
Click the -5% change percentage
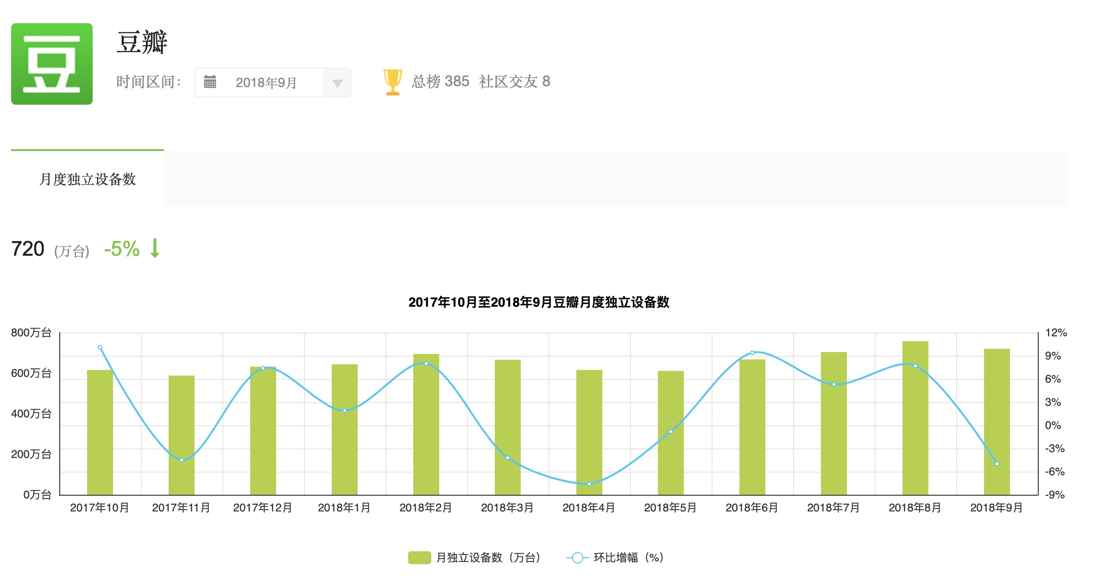(x=122, y=249)
